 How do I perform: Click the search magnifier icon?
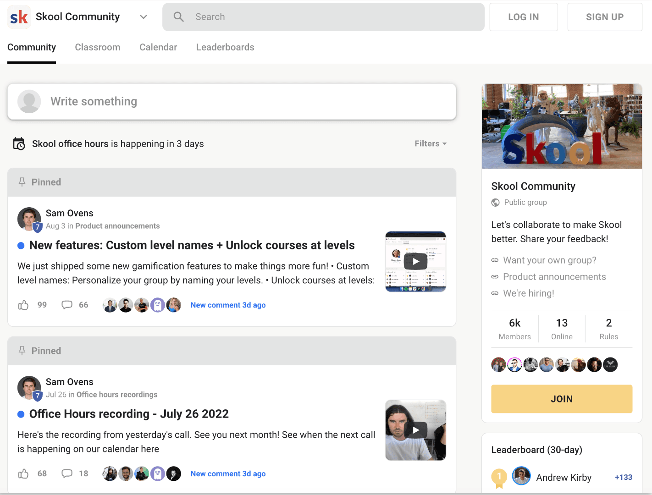[179, 17]
